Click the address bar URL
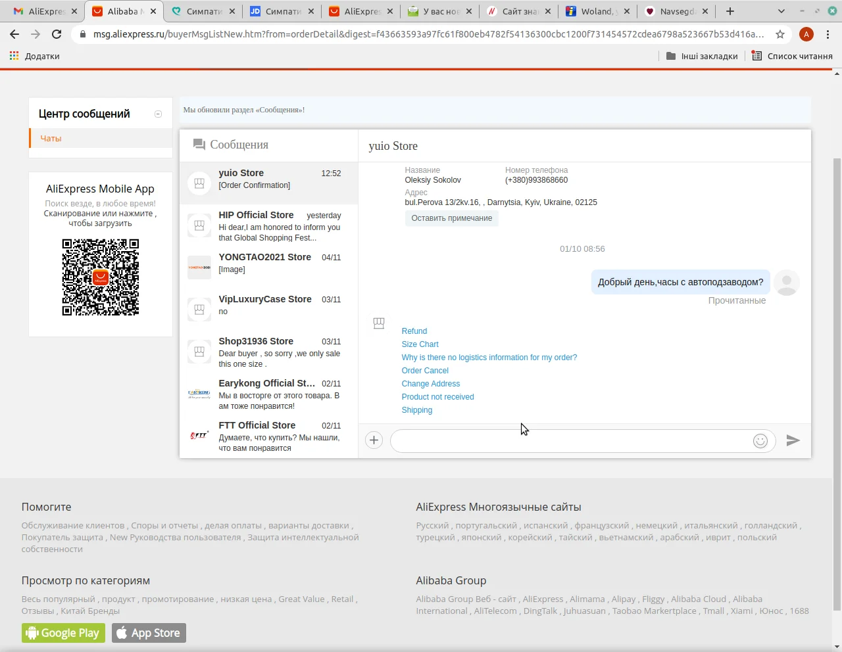Image resolution: width=842 pixels, height=652 pixels. click(428, 34)
